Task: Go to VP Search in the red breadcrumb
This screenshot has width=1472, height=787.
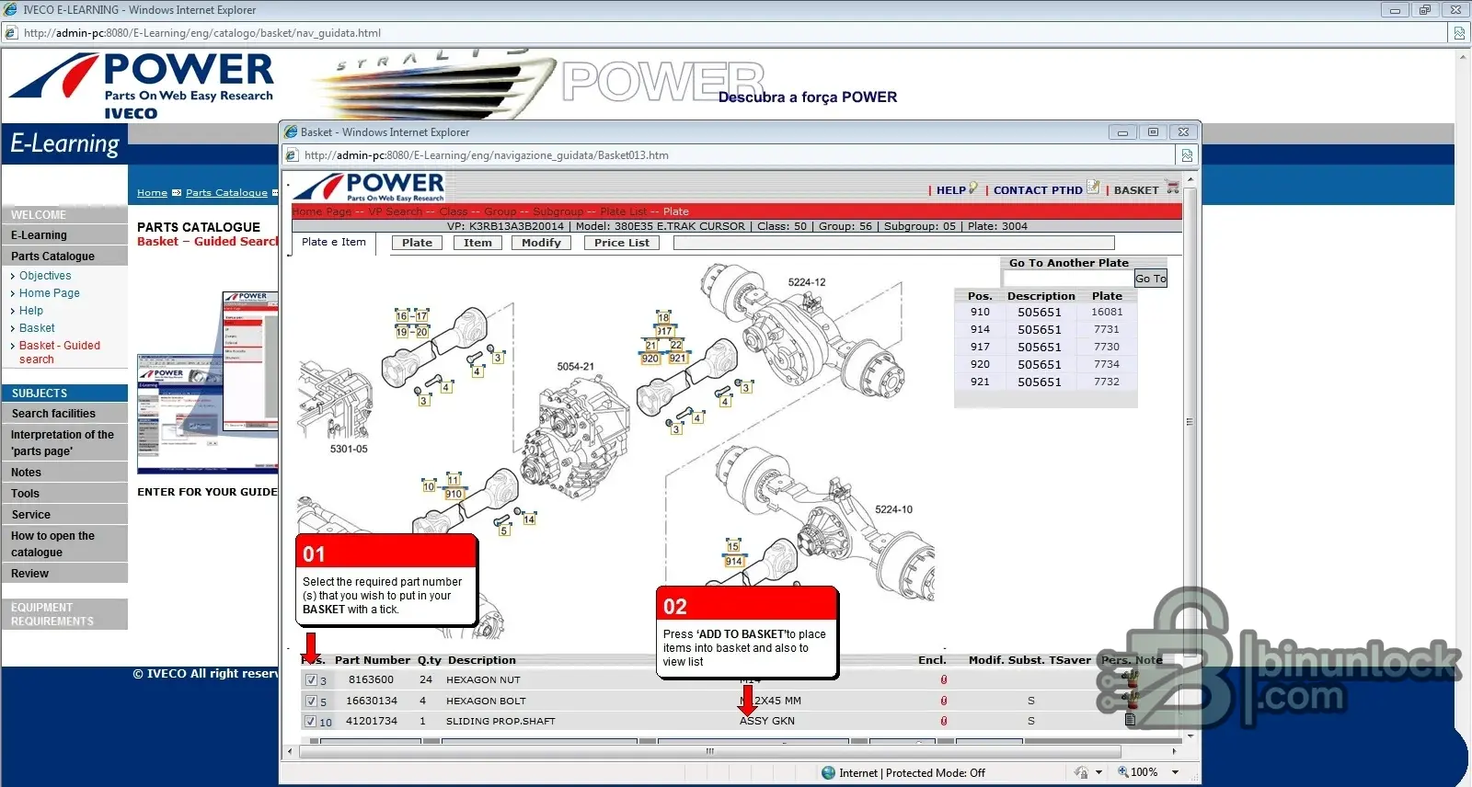Action: [x=396, y=211]
